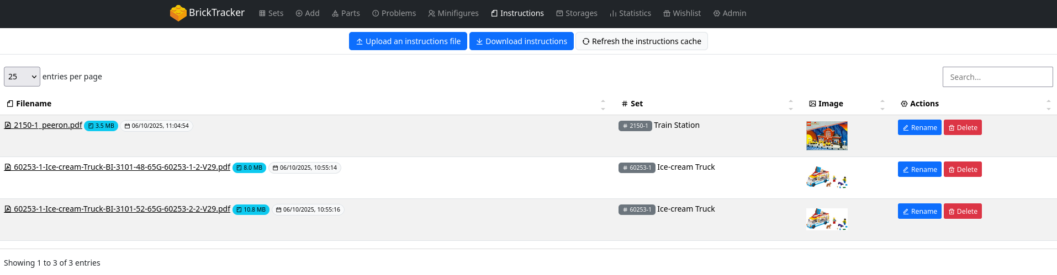Sort by Filename column arrows
Viewport: 1057px width, 275px height.
coord(603,104)
